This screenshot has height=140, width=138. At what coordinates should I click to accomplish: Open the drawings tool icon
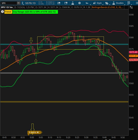click(129, 3)
